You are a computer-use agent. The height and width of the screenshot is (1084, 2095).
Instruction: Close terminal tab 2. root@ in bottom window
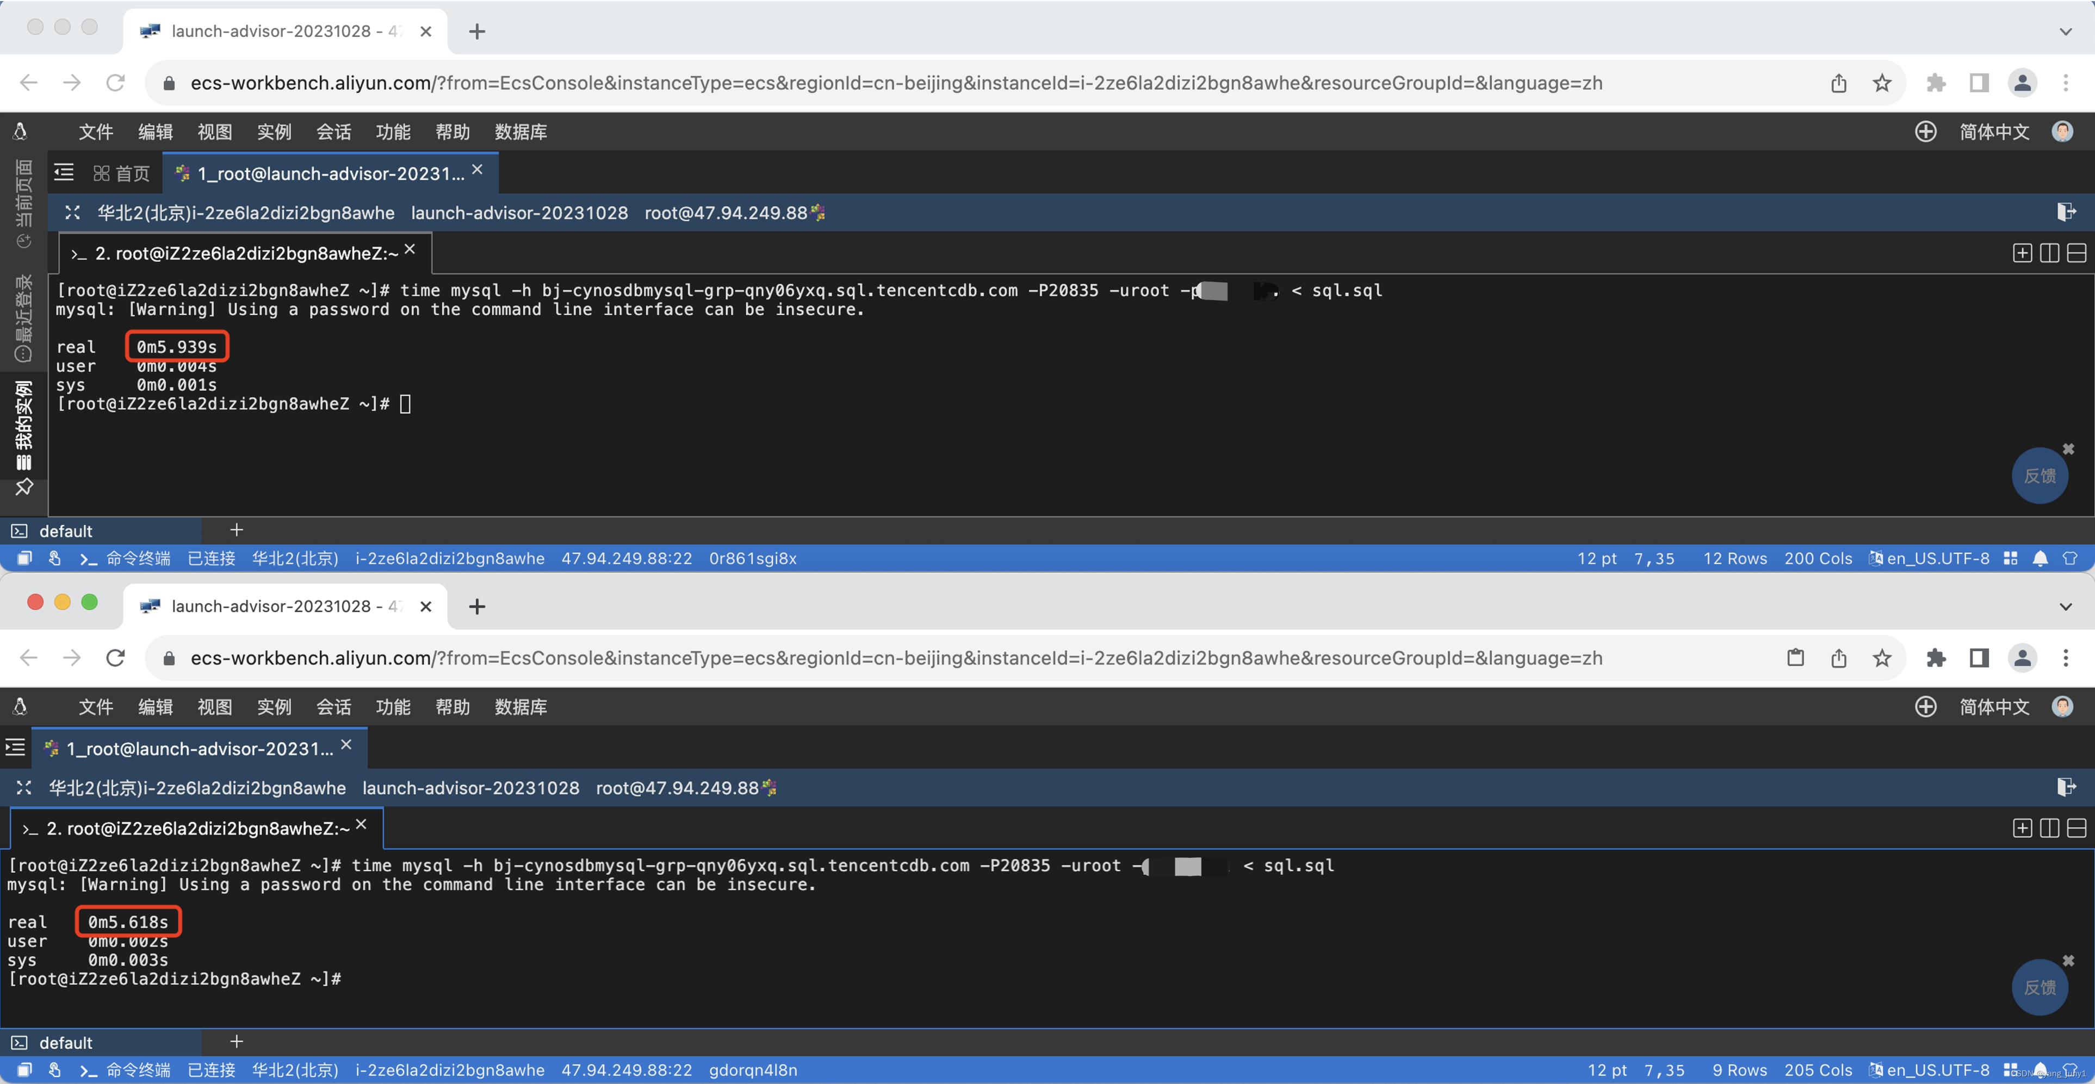[x=361, y=825]
